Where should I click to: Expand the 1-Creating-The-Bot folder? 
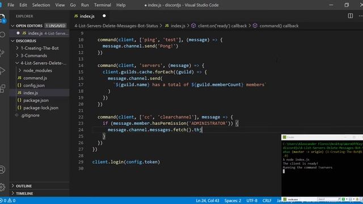[x=17, y=48]
